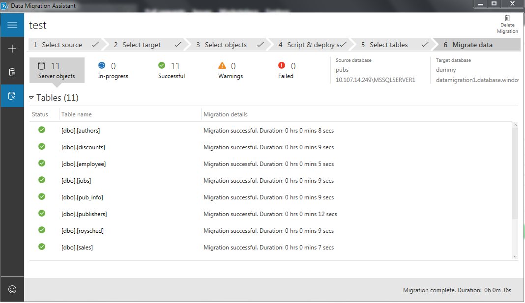Viewport: 525px width, 303px height.
Task: Select the [dbo].[roysched] table name
Action: [83, 231]
